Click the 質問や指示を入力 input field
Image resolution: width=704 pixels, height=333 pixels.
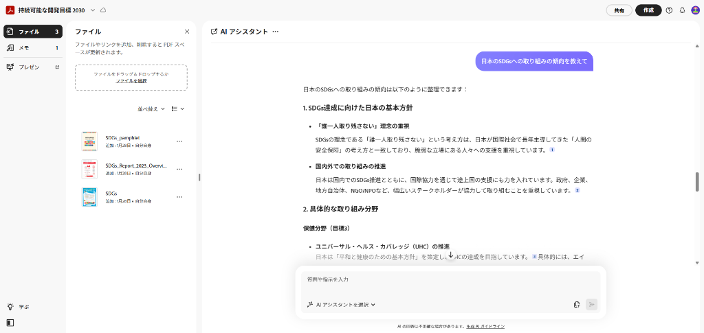450,279
